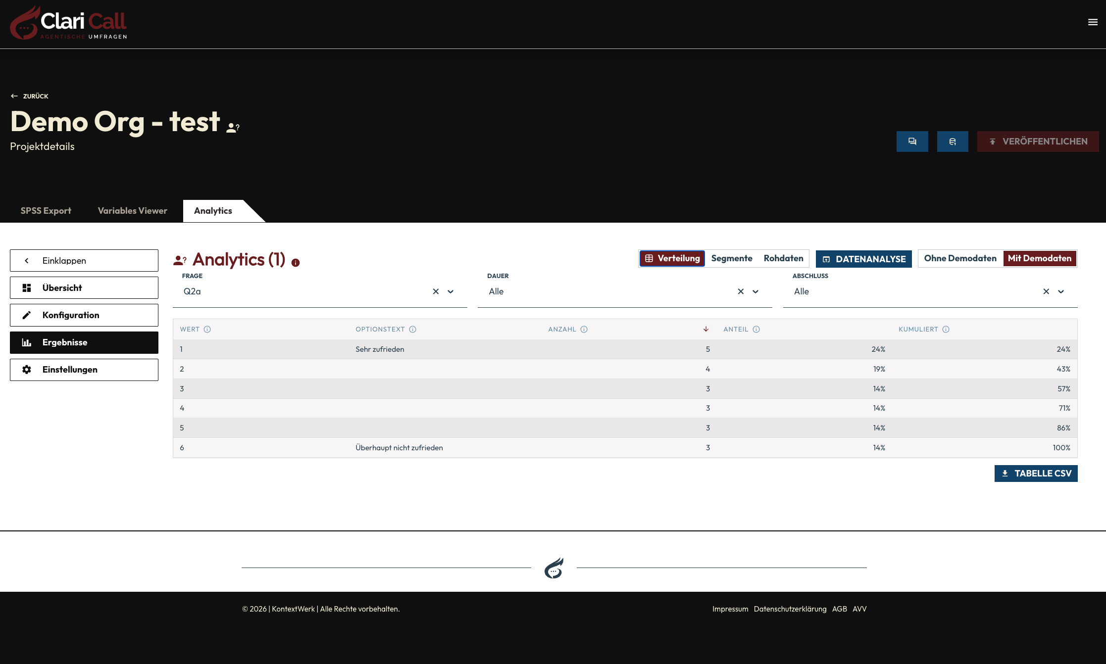Image resolution: width=1106 pixels, height=664 pixels.
Task: Open the SPSS Export tab
Action: 46,210
